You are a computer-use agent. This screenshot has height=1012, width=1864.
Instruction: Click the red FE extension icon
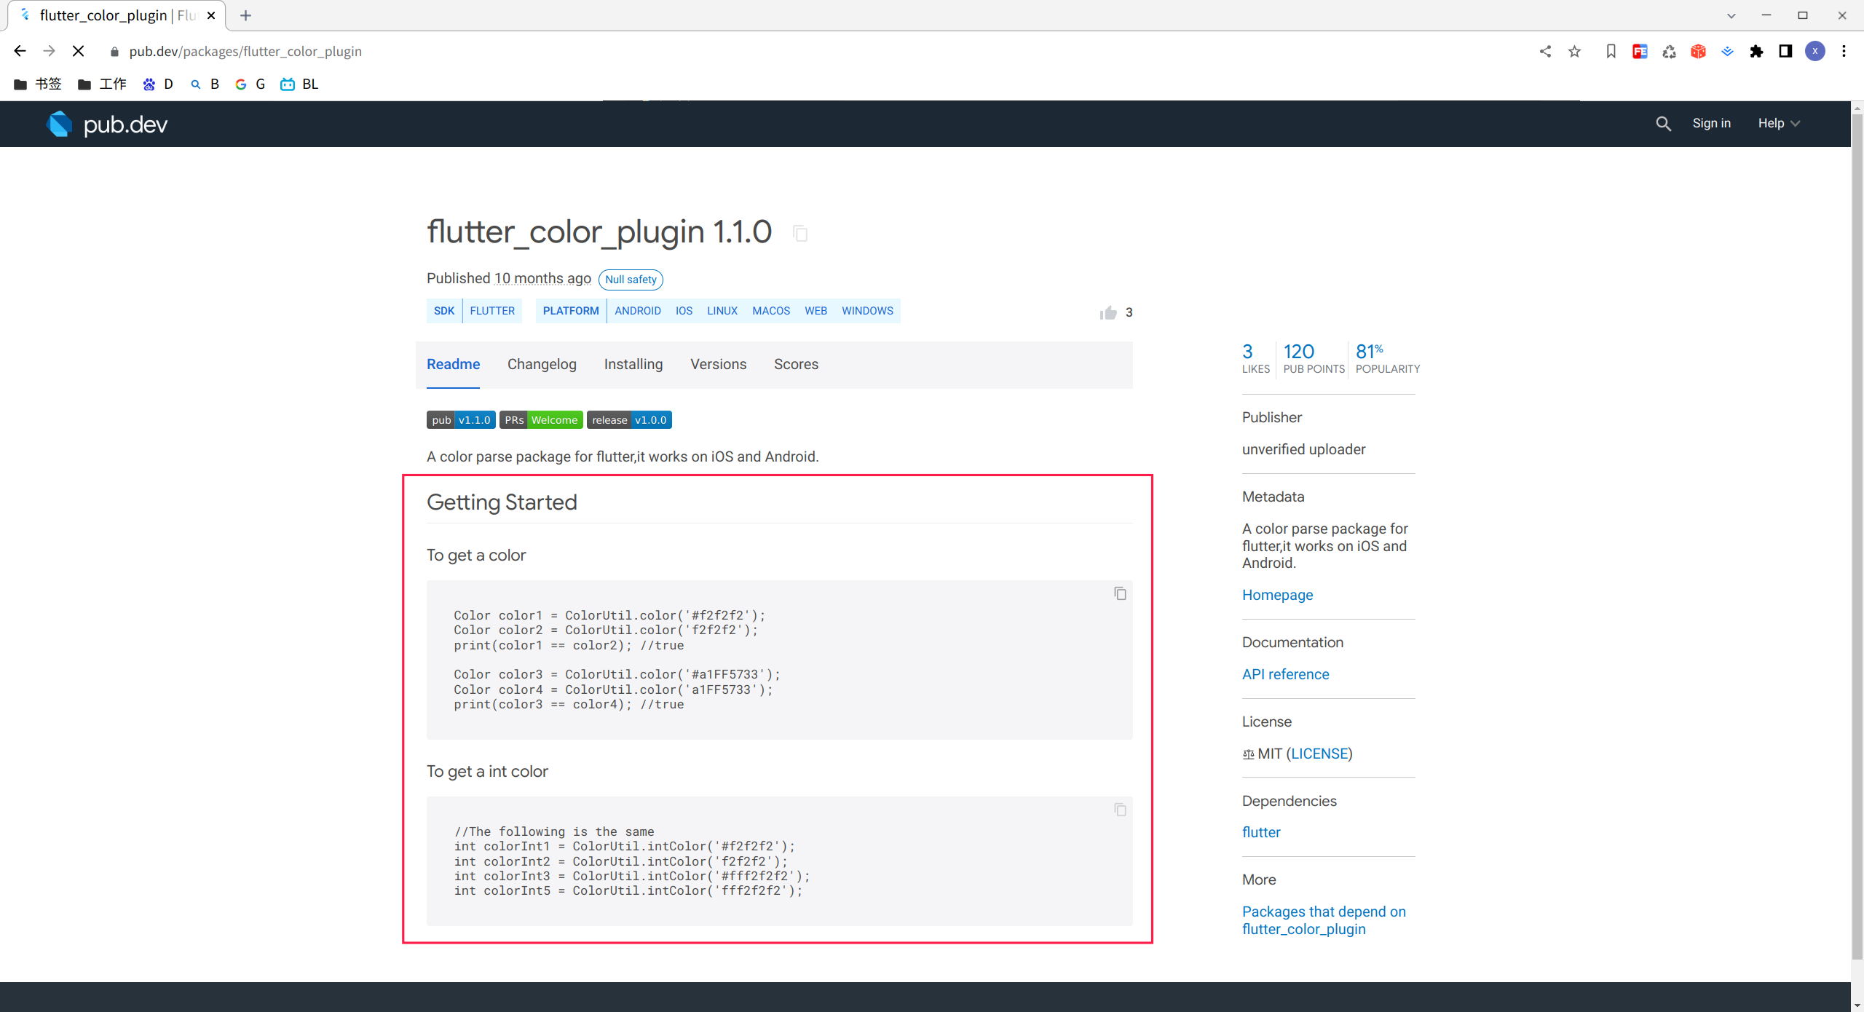pyautogui.click(x=1640, y=51)
